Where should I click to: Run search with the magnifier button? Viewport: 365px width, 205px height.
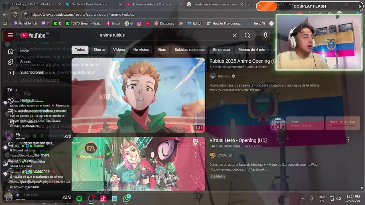[247, 35]
